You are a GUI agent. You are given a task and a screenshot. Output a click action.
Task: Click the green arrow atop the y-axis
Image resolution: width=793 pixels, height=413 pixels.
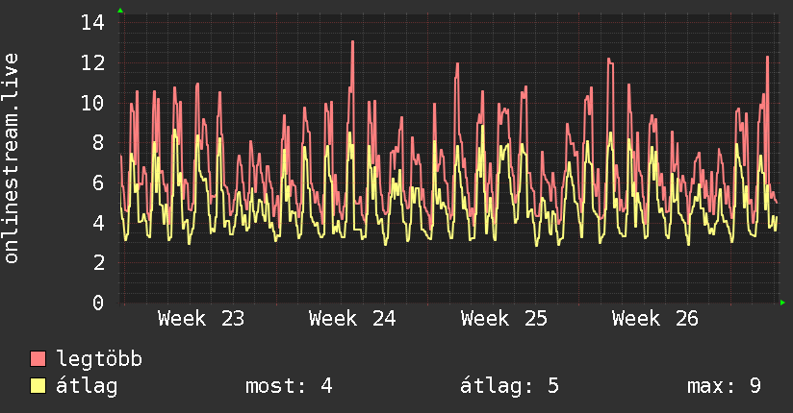pyautogui.click(x=120, y=11)
